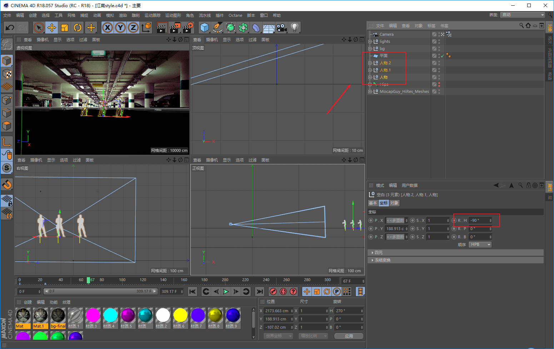Add a cube primitive object
The width and height of the screenshot is (554, 349).
tap(205, 28)
